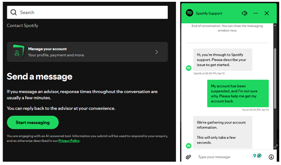281x165 pixels.
Task: Click the Spotify logo in chat header
Action: (x=189, y=13)
